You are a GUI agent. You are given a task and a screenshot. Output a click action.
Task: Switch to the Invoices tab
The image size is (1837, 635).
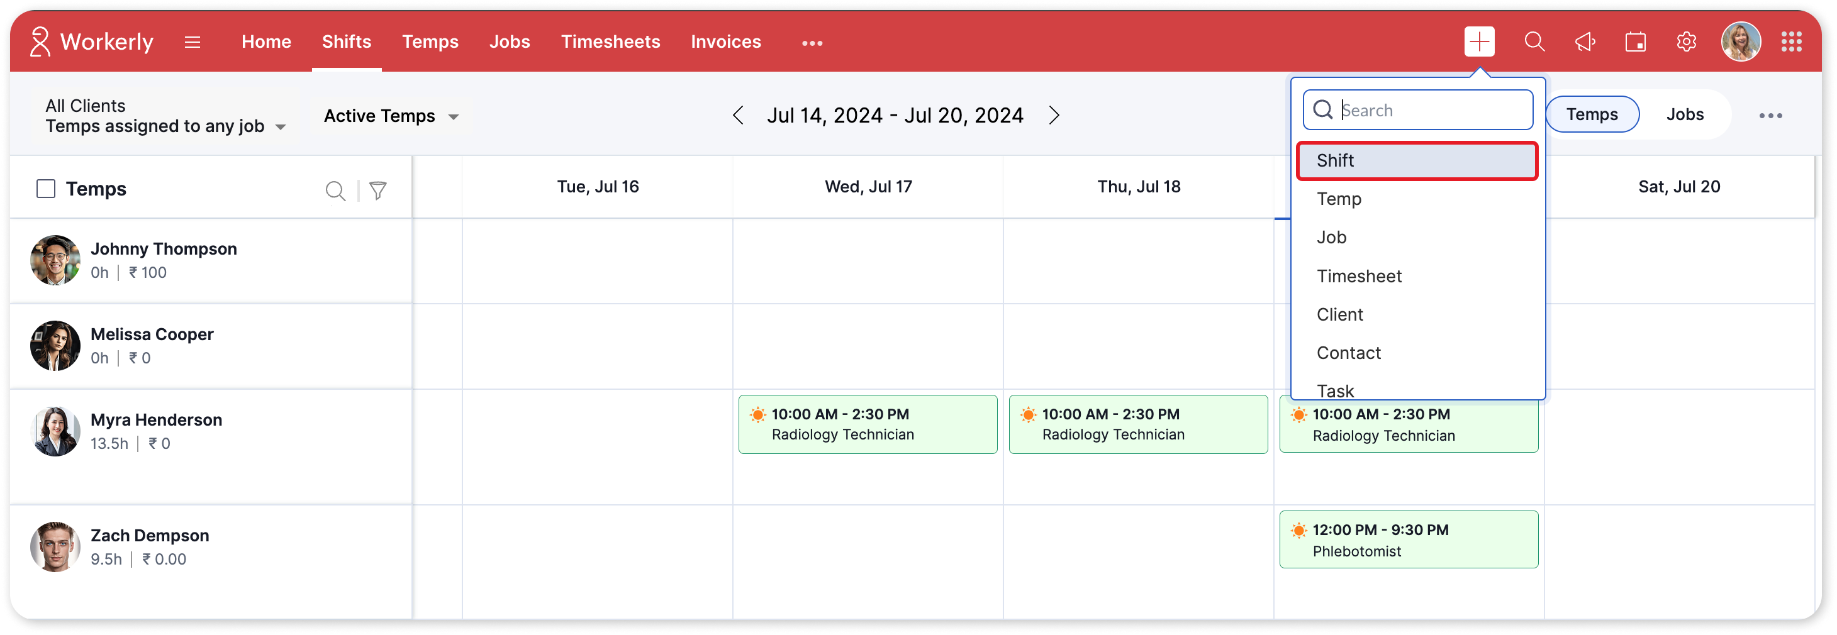click(x=725, y=41)
